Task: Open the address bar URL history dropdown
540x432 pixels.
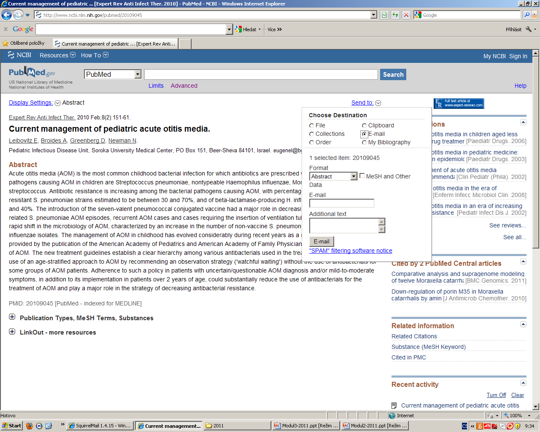Action: pyautogui.click(x=373, y=15)
